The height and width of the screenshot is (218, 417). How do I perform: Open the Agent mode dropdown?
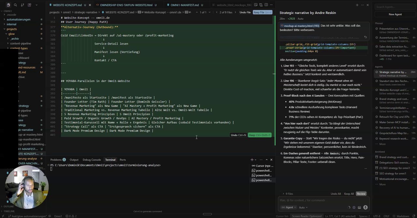point(289,208)
